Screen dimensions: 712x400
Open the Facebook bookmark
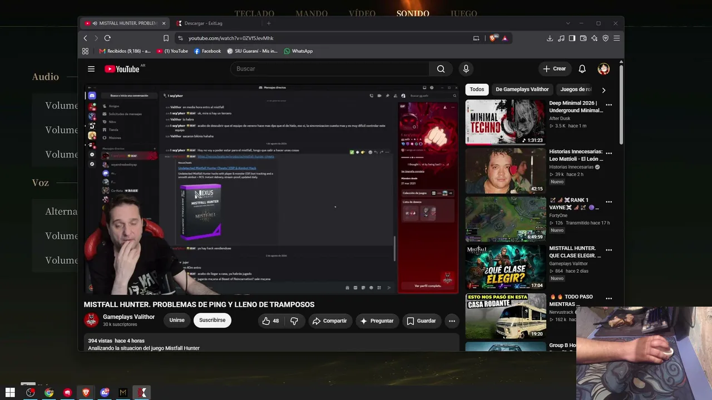point(207,51)
